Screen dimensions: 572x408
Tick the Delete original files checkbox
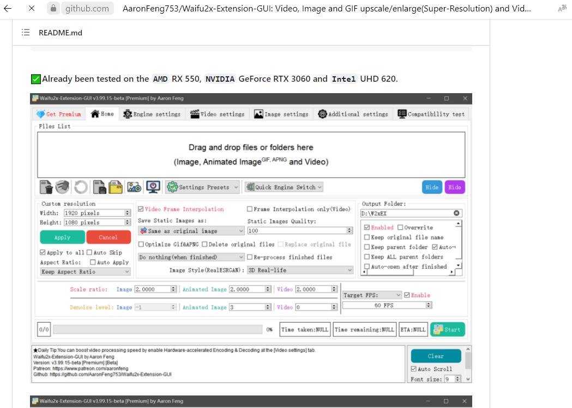pyautogui.click(x=204, y=245)
